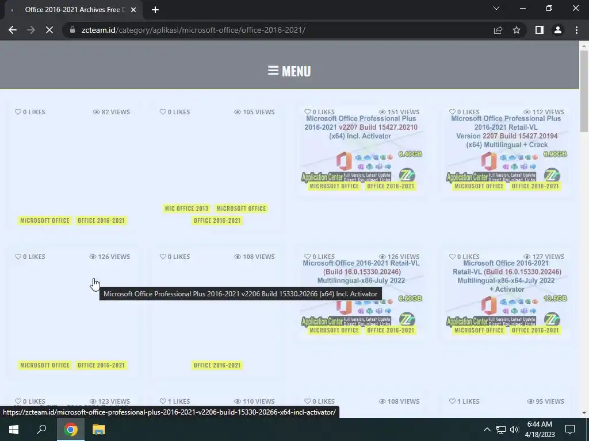Screen dimensions: 589x441
Task: Like the post with 108 views in second row
Action: pos(175,257)
